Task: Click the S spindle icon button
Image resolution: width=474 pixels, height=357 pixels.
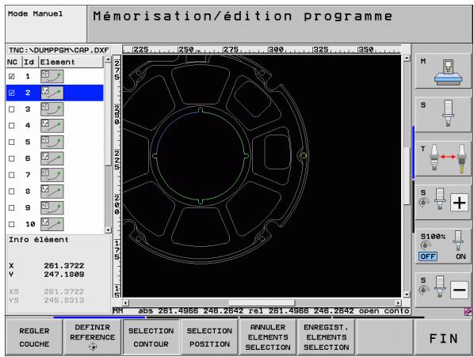Action: coord(443,114)
